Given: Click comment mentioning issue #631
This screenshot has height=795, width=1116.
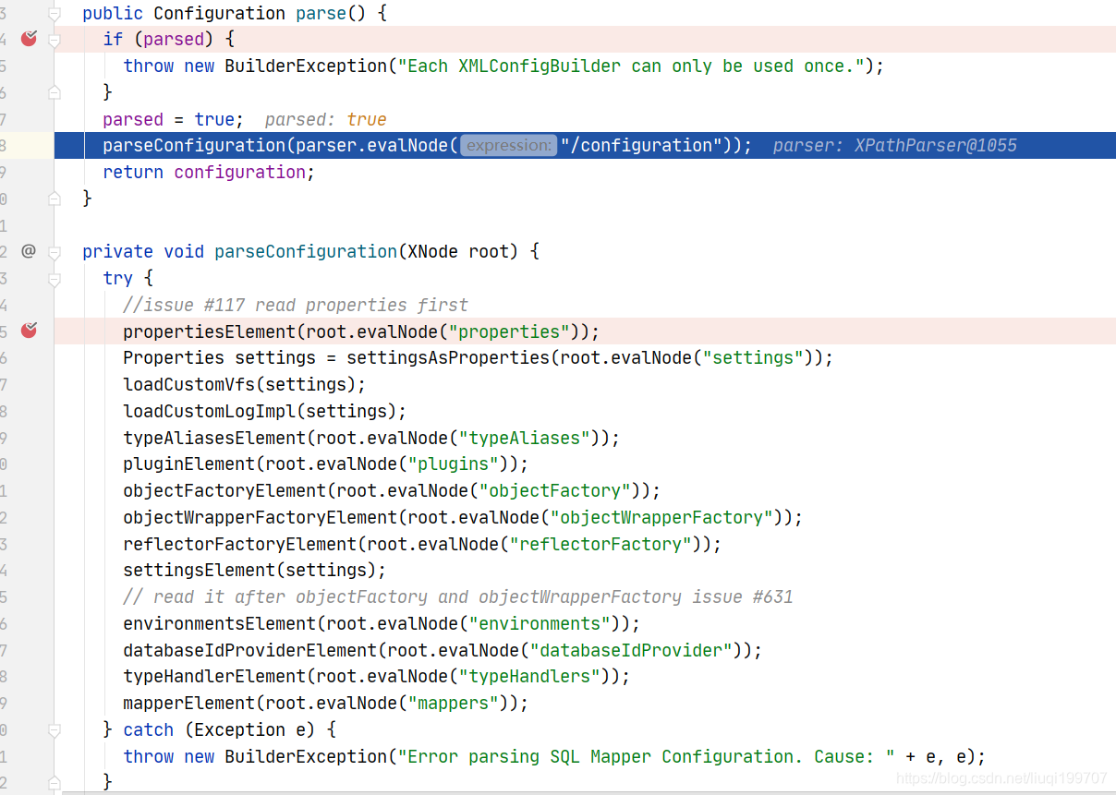Looking at the screenshot, I should click(458, 596).
